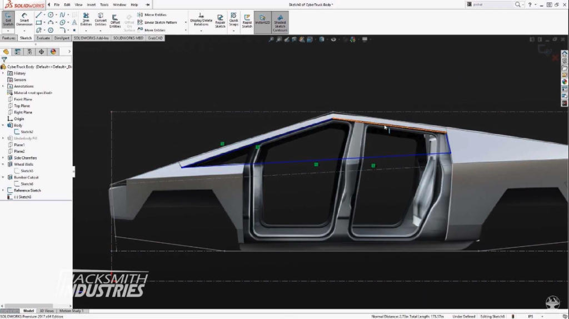Screen dimensions: 569x319
Task: Toggle Shaded Sketch Contours
Action: pyautogui.click(x=280, y=23)
